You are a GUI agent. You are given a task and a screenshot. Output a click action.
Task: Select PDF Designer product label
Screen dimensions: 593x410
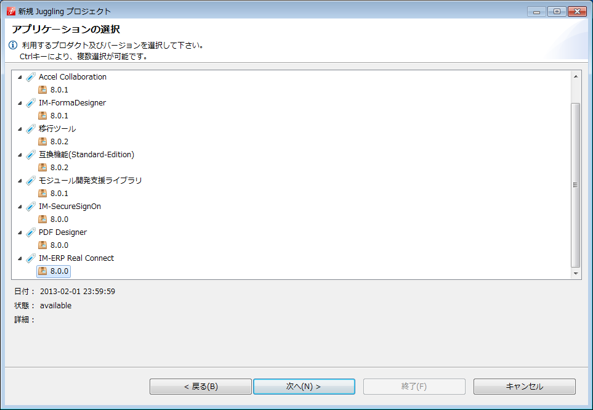(x=63, y=232)
